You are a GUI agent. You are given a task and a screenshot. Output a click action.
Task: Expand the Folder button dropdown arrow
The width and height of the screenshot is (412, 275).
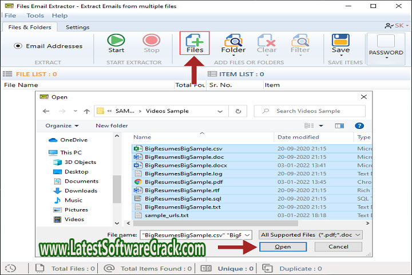233,56
